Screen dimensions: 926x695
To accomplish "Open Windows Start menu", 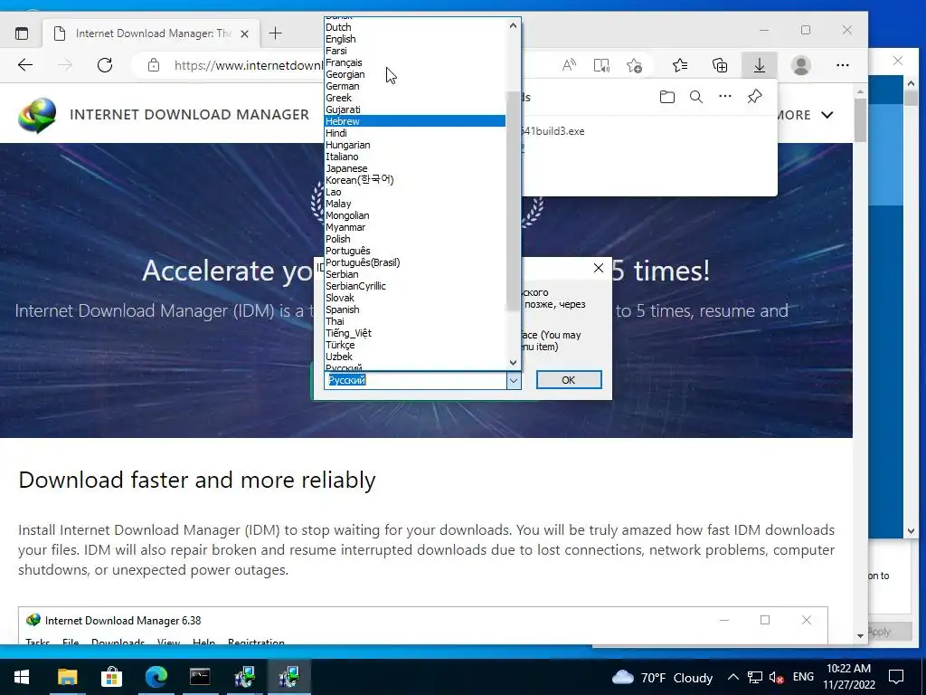I will click(x=22, y=677).
